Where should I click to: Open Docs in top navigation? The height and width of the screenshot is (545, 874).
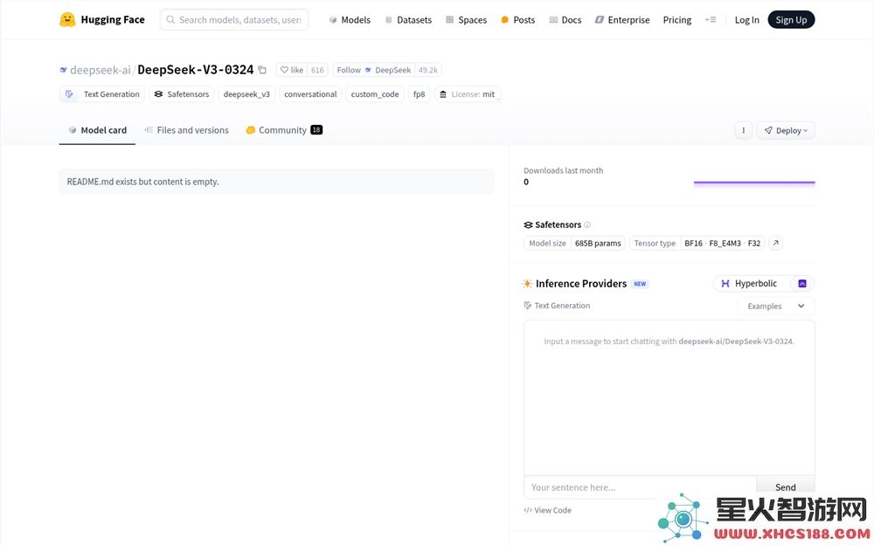click(x=565, y=20)
